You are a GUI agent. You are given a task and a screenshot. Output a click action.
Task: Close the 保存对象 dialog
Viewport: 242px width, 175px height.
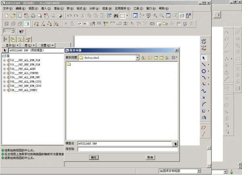(x=176, y=50)
